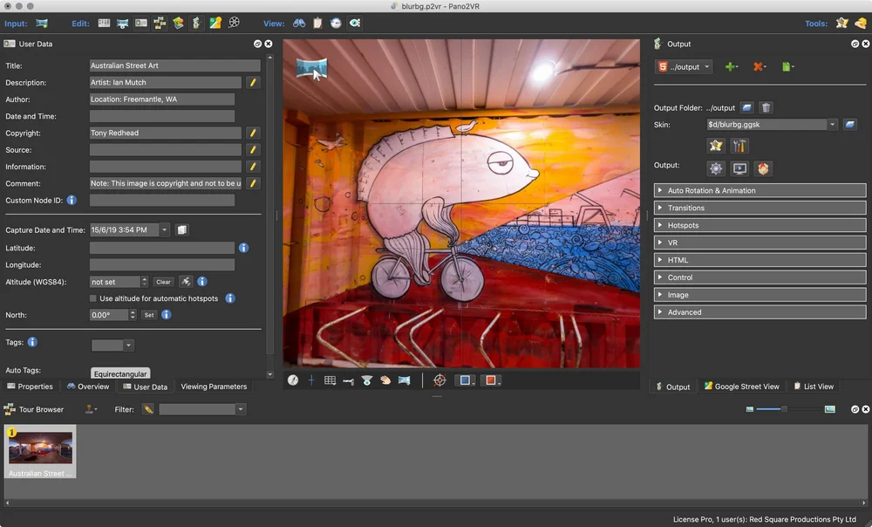Expand the Auto Rotation & Animation section
The width and height of the screenshot is (872, 527).
[760, 190]
